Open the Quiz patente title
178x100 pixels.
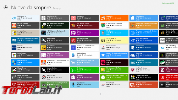coord(140,61)
